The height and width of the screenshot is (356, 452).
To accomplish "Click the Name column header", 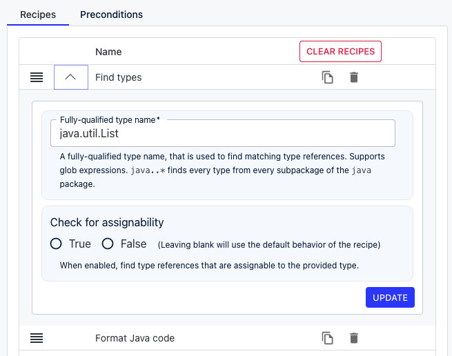I will pos(108,52).
